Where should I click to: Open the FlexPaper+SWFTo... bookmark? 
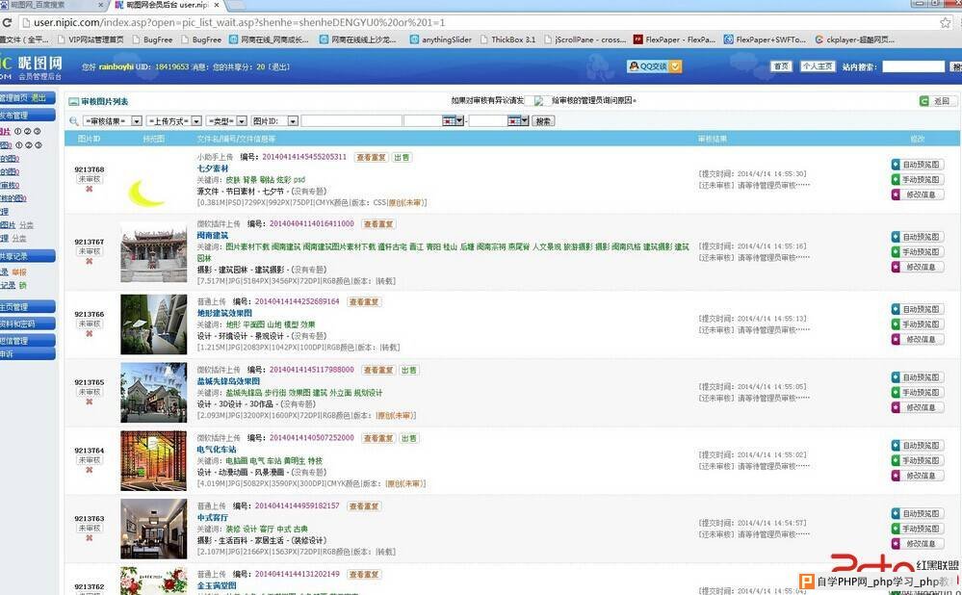pyautogui.click(x=765, y=39)
